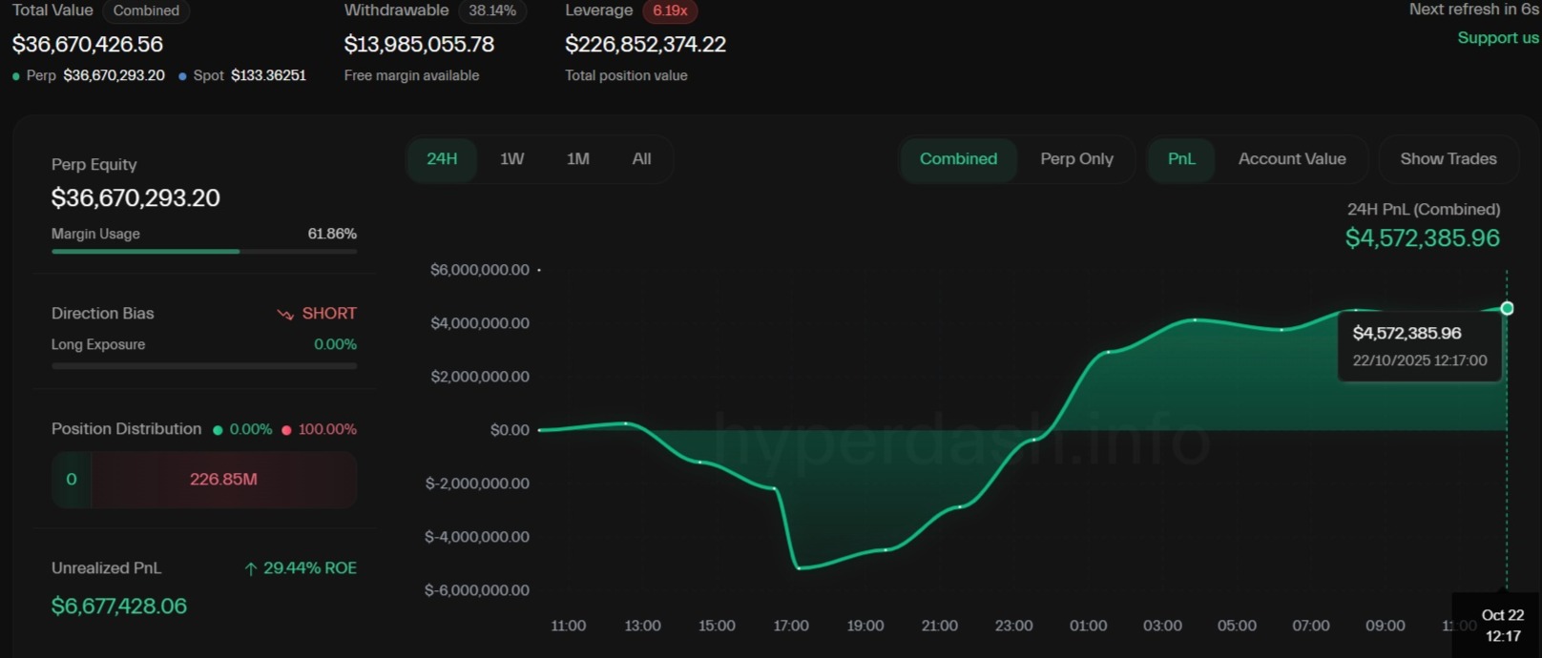Click the green dot in Position Distribution
Image resolution: width=1542 pixels, height=658 pixels.
tap(218, 430)
